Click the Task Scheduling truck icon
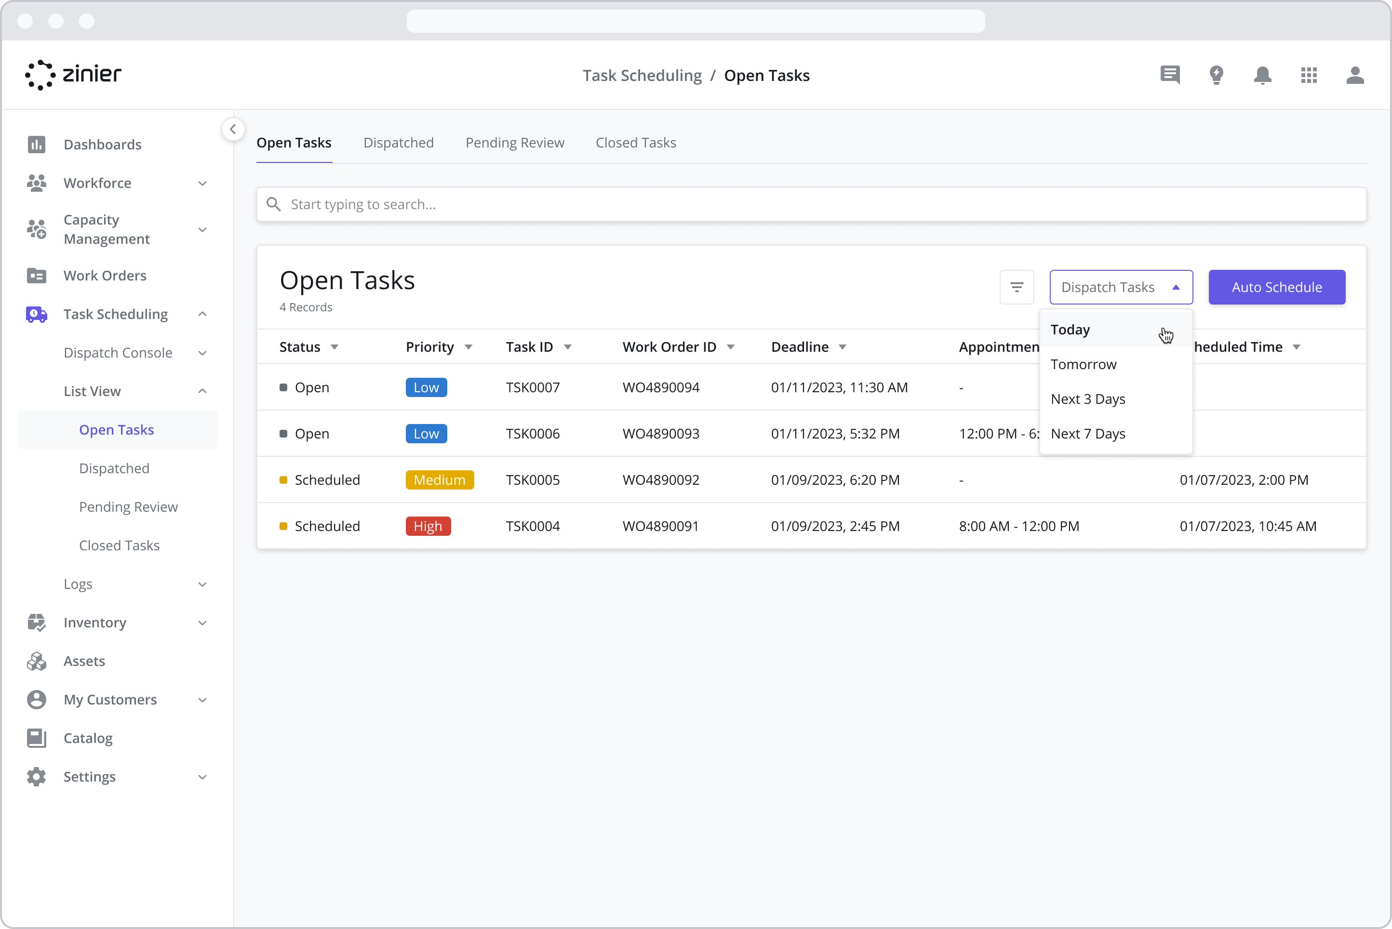The height and width of the screenshot is (929, 1392). point(37,314)
